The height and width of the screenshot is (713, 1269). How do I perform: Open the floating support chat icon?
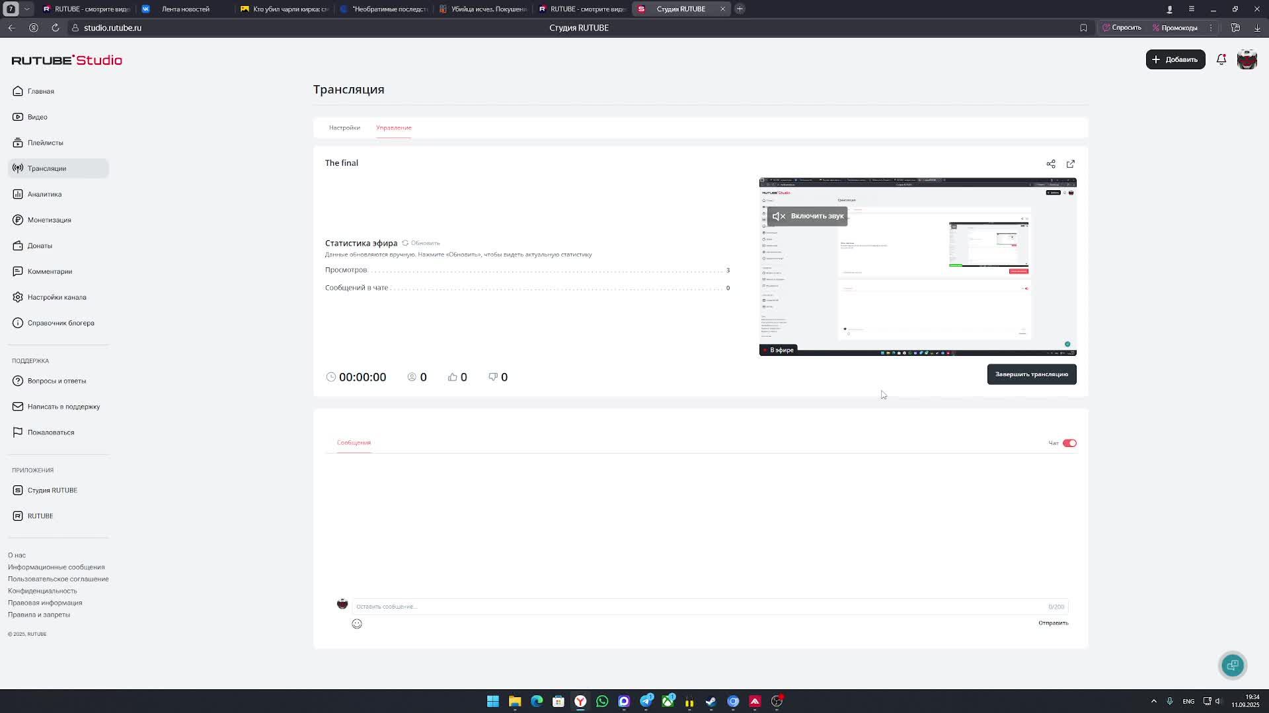tap(1232, 665)
